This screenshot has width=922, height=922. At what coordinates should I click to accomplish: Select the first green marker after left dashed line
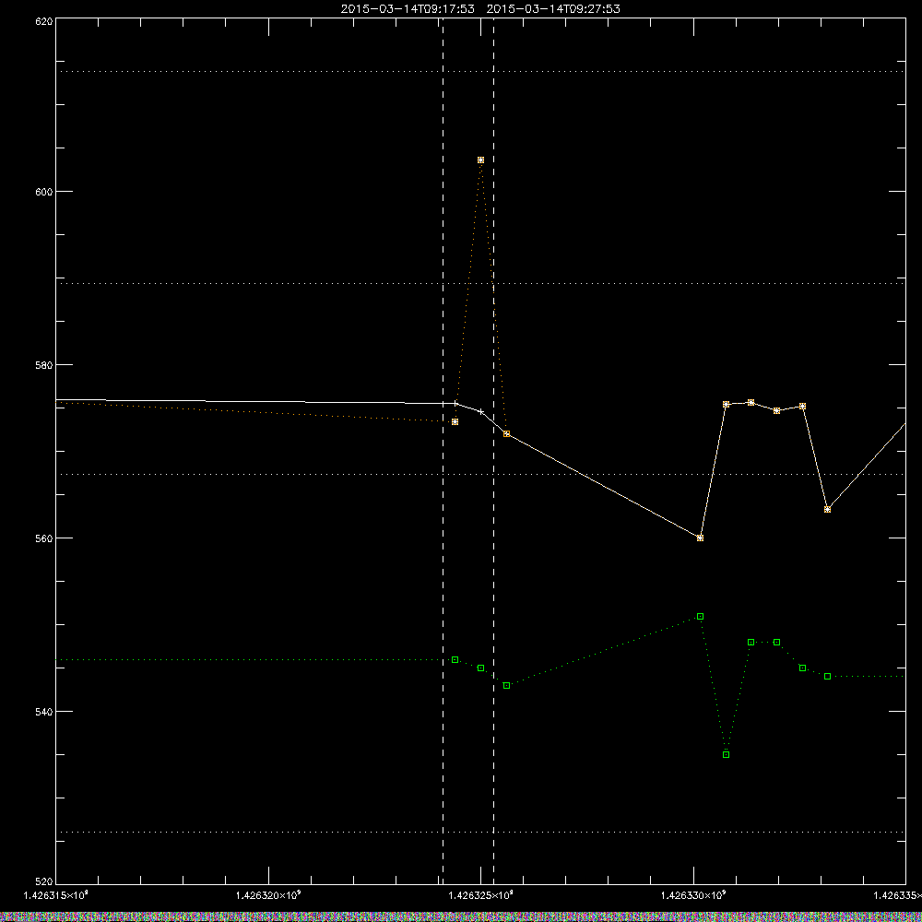pyautogui.click(x=455, y=660)
